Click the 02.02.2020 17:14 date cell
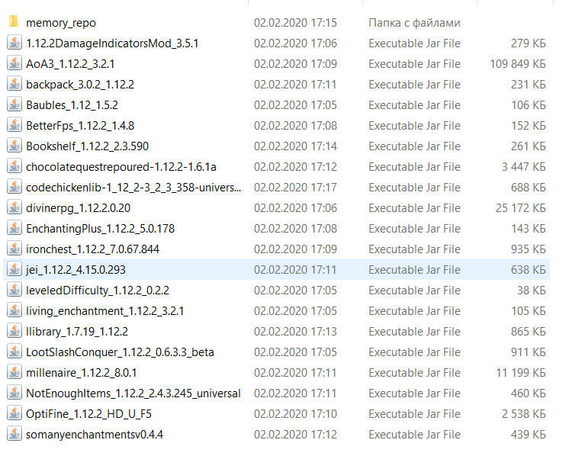This screenshot has width=572, height=456. pos(295,146)
